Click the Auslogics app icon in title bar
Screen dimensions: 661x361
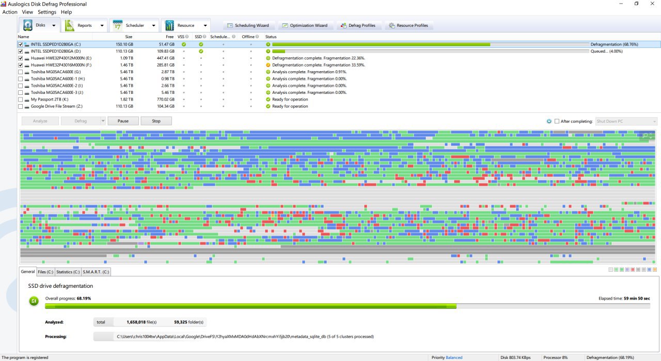4,4
